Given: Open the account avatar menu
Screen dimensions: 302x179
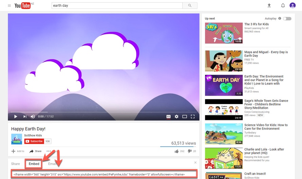Looking at the screenshot, I should (x=292, y=5).
